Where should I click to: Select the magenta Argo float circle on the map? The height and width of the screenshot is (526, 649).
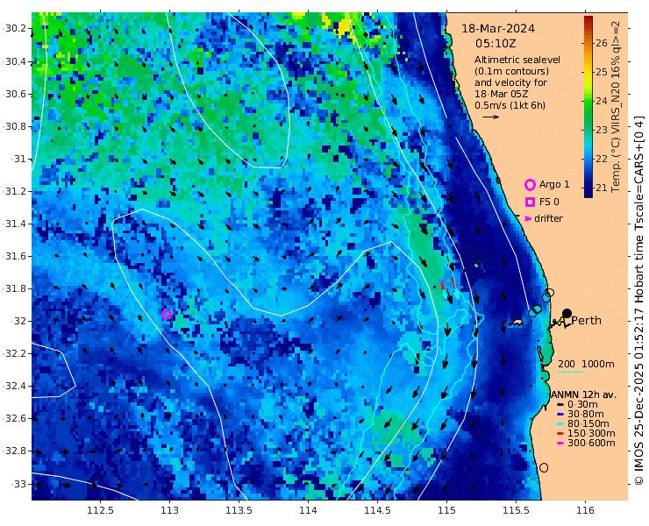click(167, 315)
